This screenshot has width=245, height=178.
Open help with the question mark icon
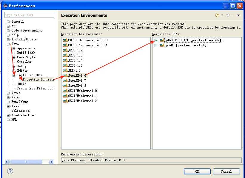(x=10, y=171)
